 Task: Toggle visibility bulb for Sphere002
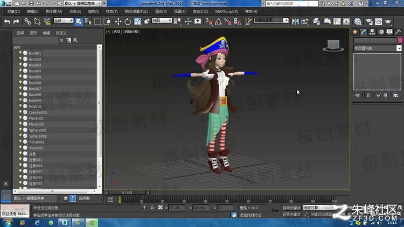pyautogui.click(x=20, y=136)
